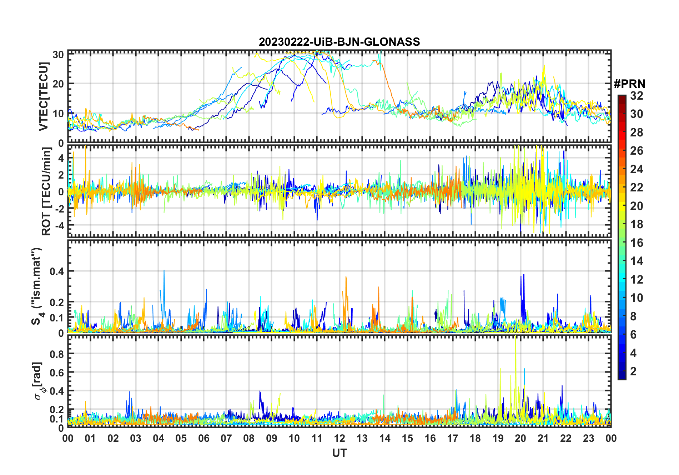Screen dimensions: 679x475
Task: Click the 30 tick on VTEC axis
Action: pos(58,55)
